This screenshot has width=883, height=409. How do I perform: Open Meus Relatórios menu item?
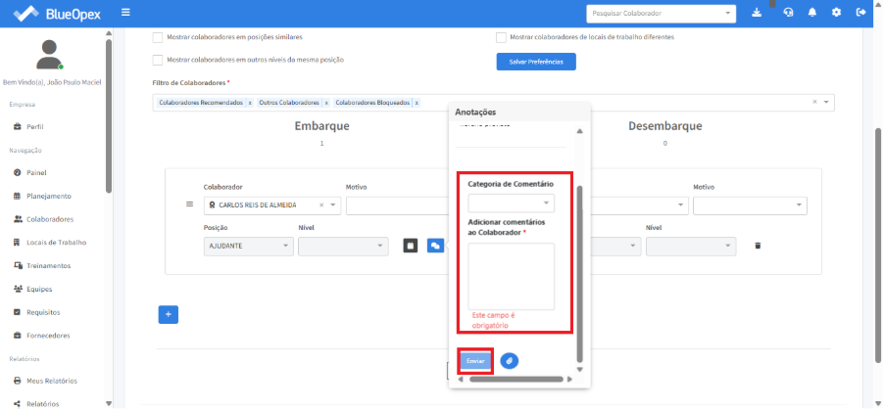[x=52, y=381]
